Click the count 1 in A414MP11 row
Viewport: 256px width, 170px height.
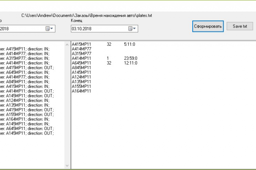(x=108, y=58)
